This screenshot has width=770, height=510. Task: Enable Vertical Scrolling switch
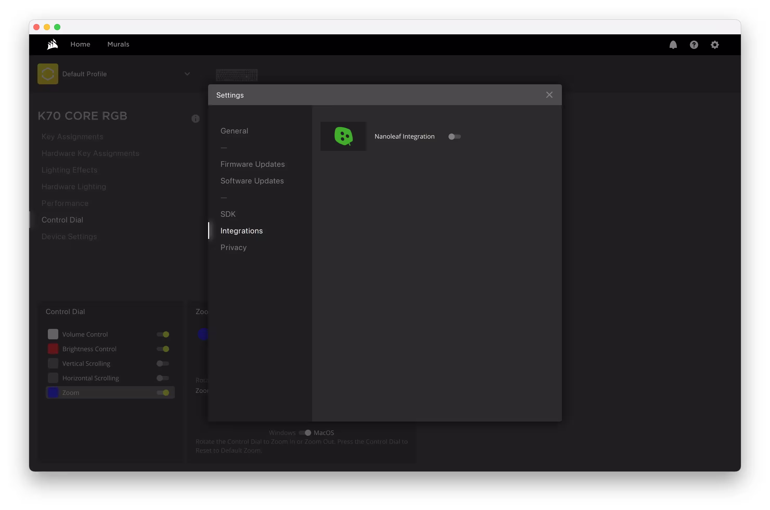point(163,363)
